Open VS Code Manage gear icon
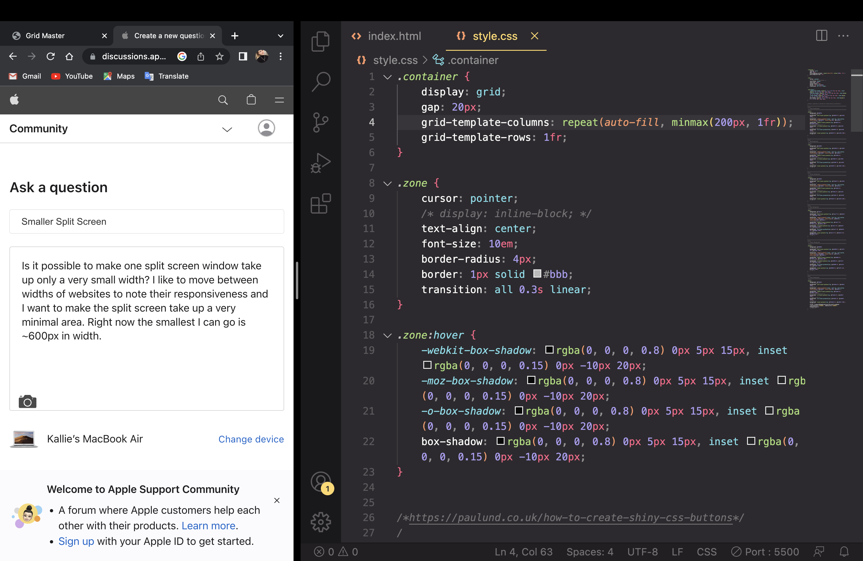 [x=321, y=522]
